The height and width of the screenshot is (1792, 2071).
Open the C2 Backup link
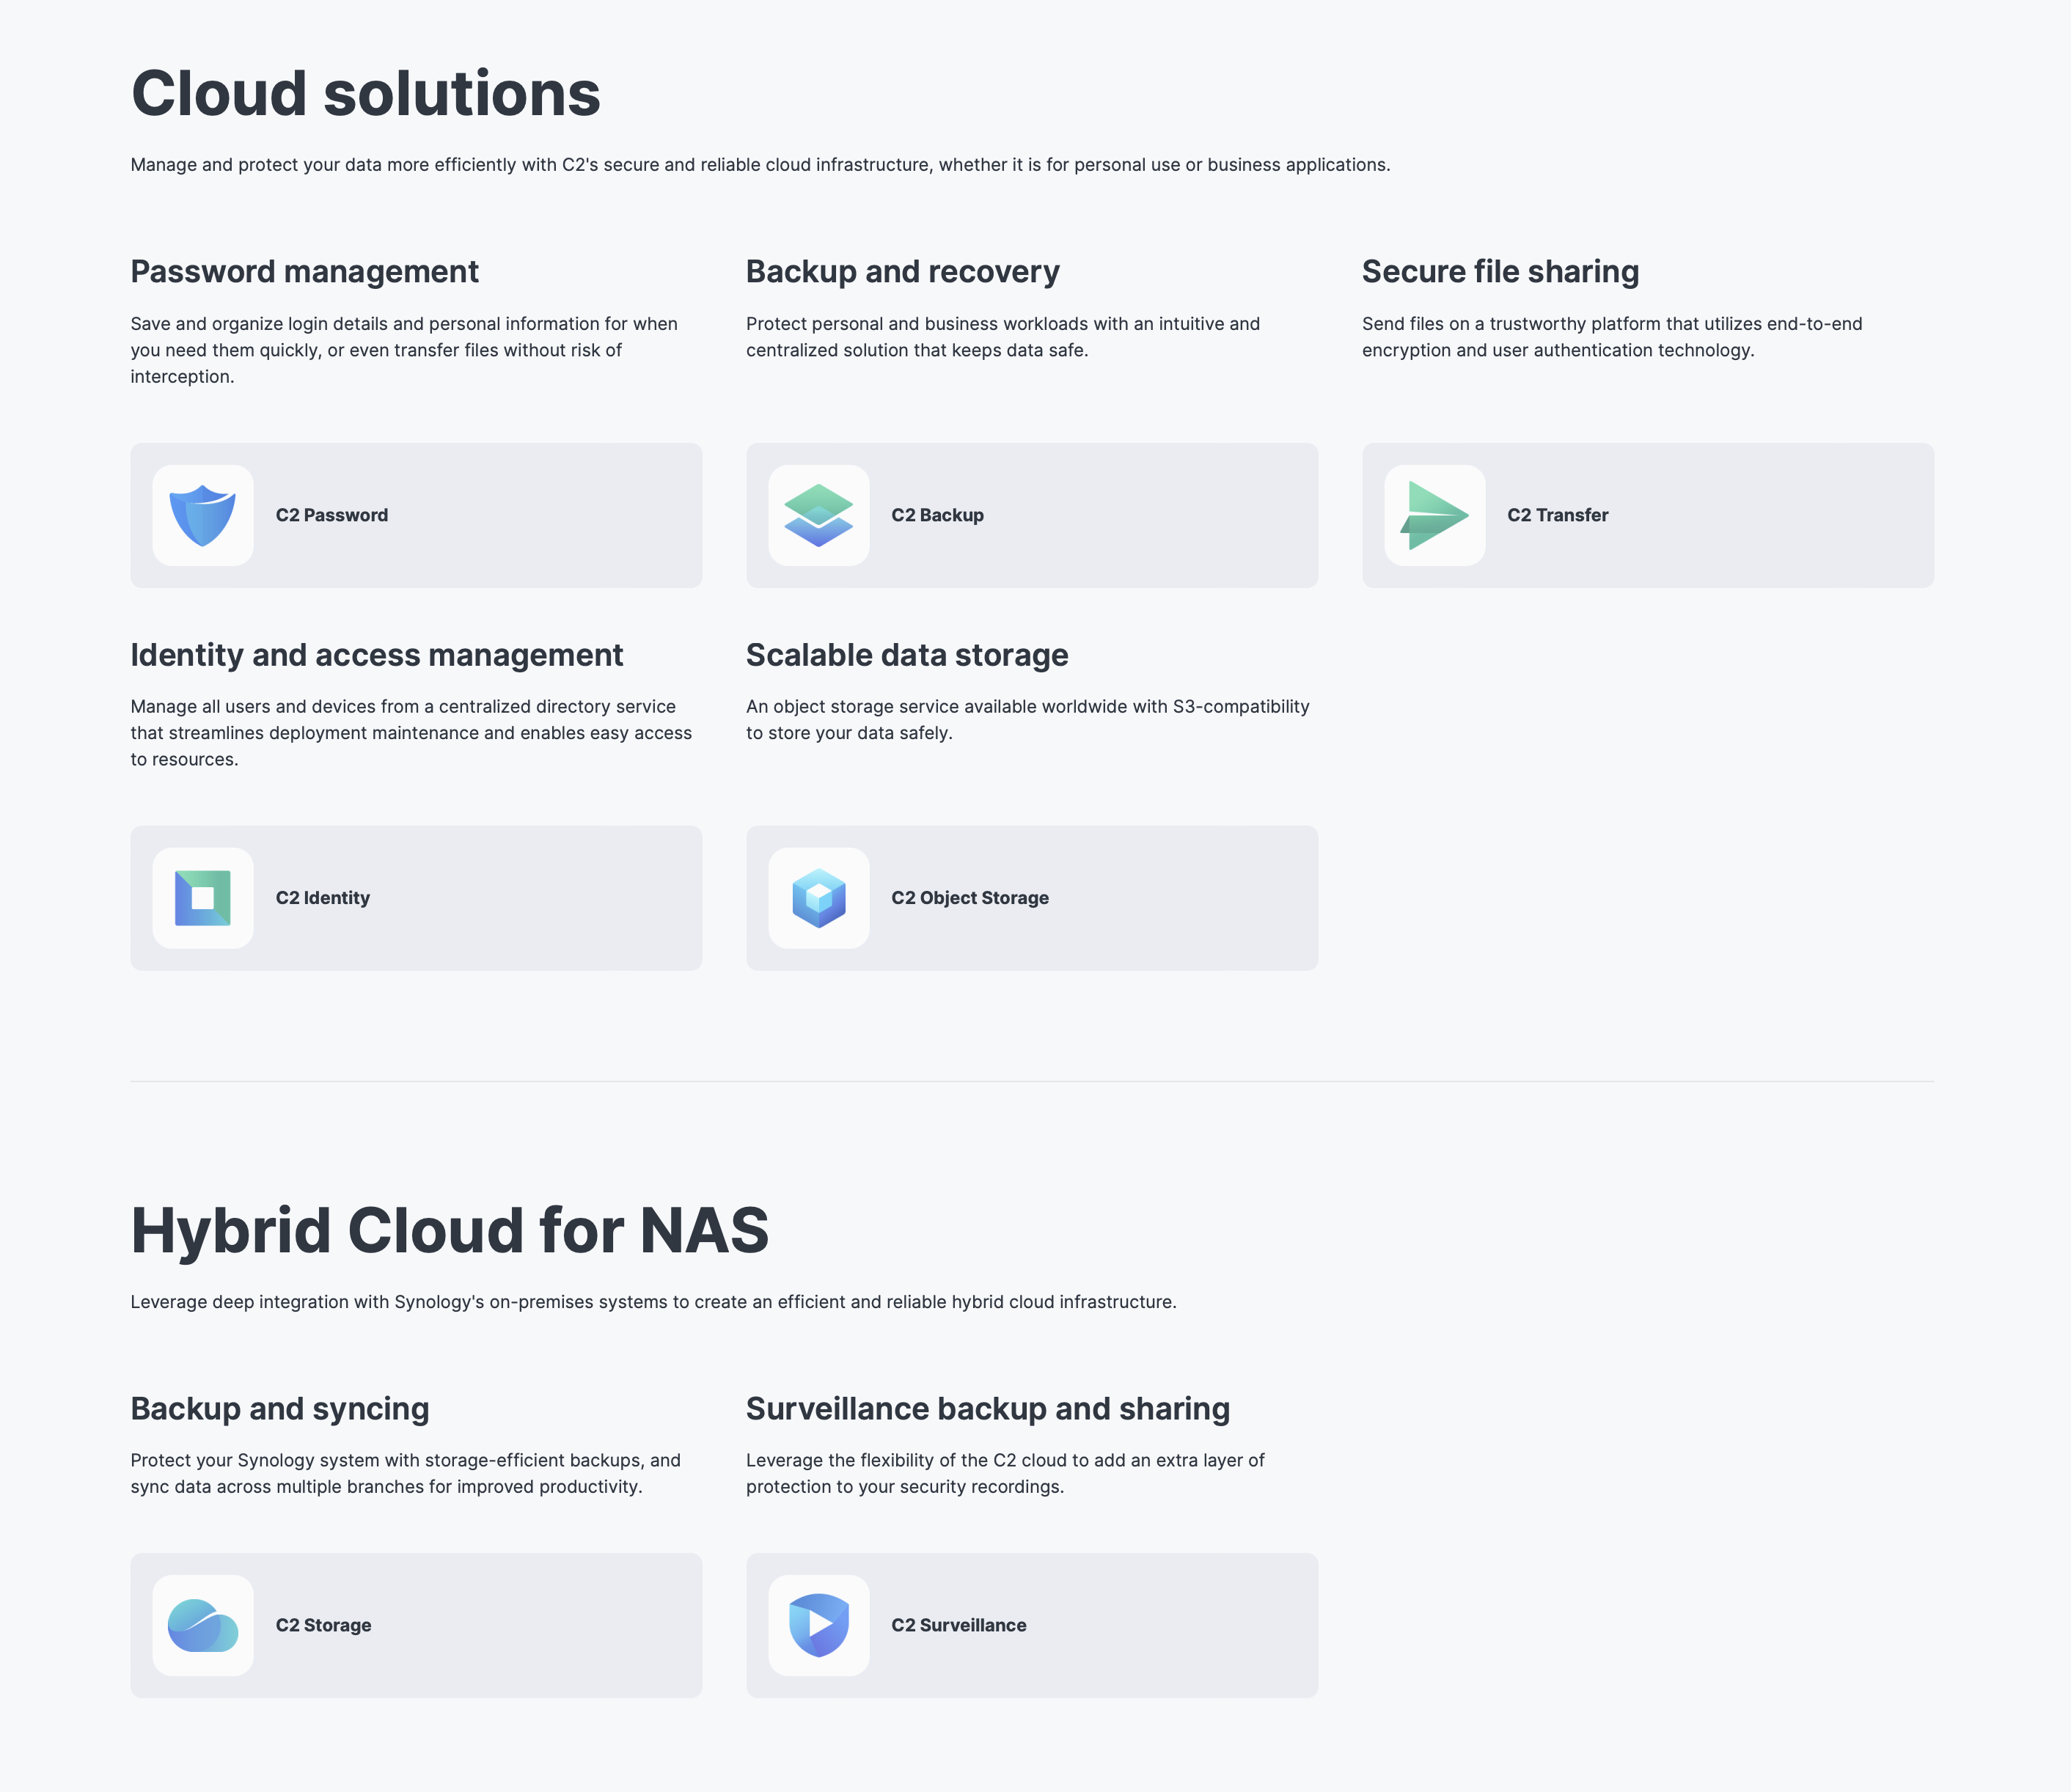(1032, 515)
